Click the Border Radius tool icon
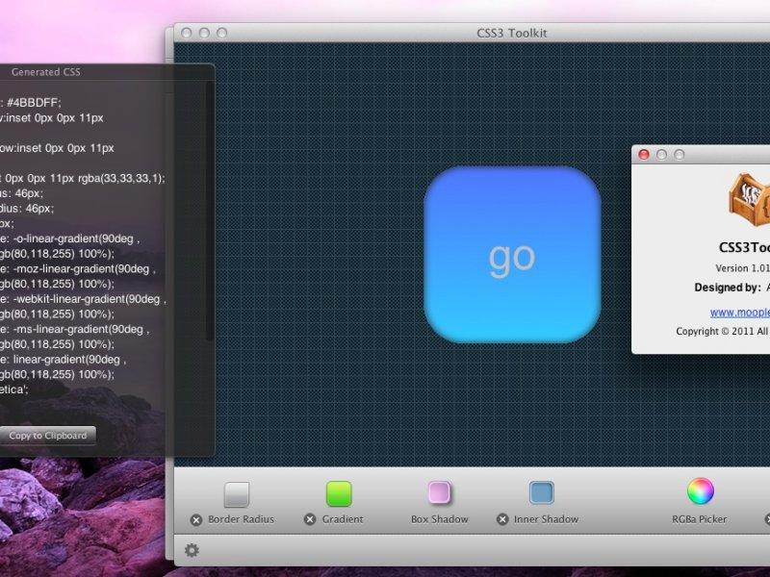The image size is (770, 577). click(237, 494)
